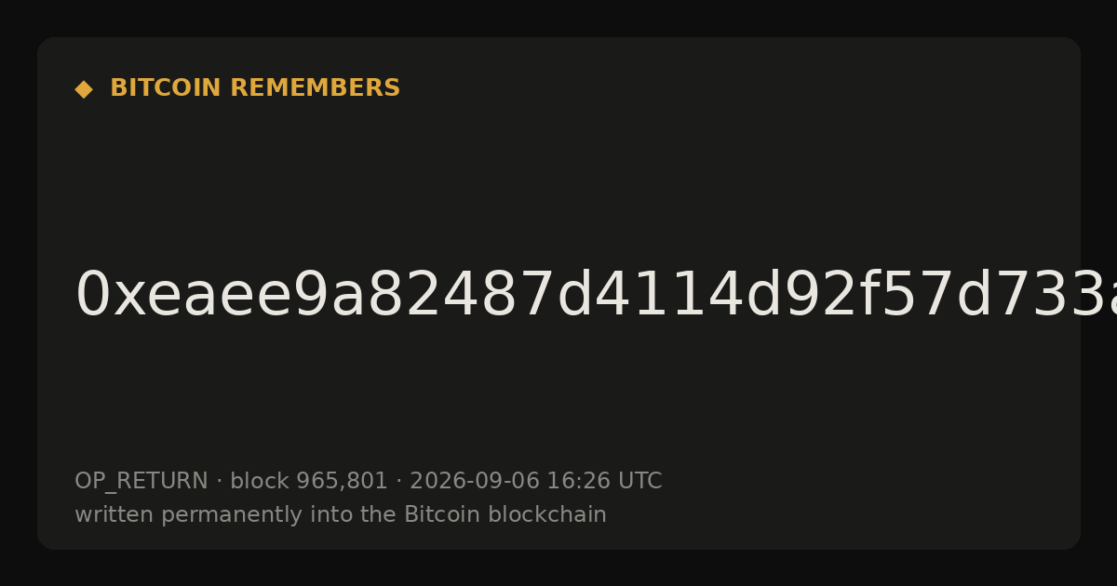Click the dot separator before the date
This screenshot has height=586, width=1117.
tap(398, 482)
